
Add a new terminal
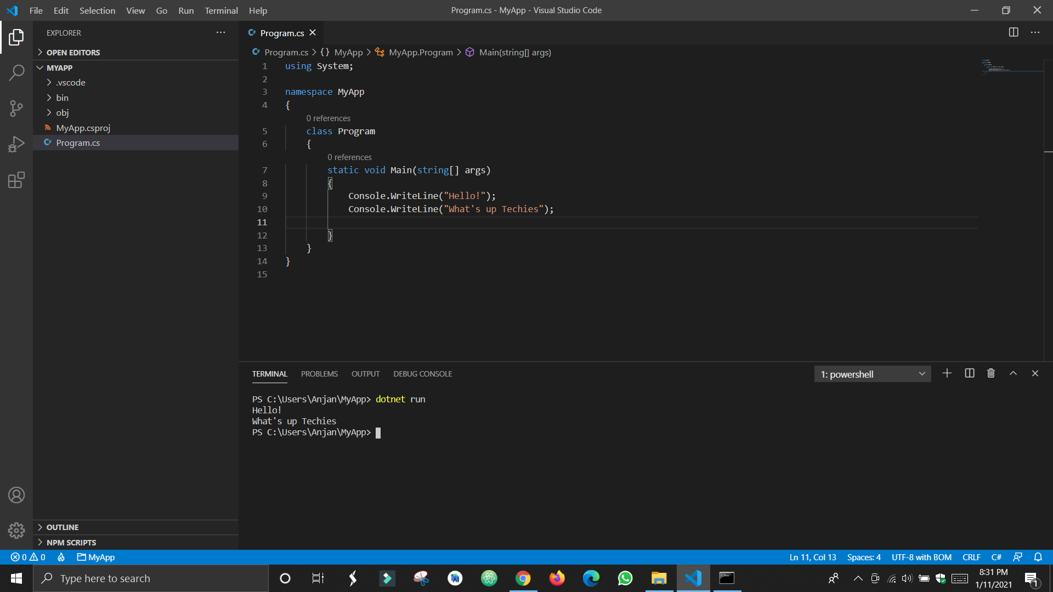pos(947,373)
